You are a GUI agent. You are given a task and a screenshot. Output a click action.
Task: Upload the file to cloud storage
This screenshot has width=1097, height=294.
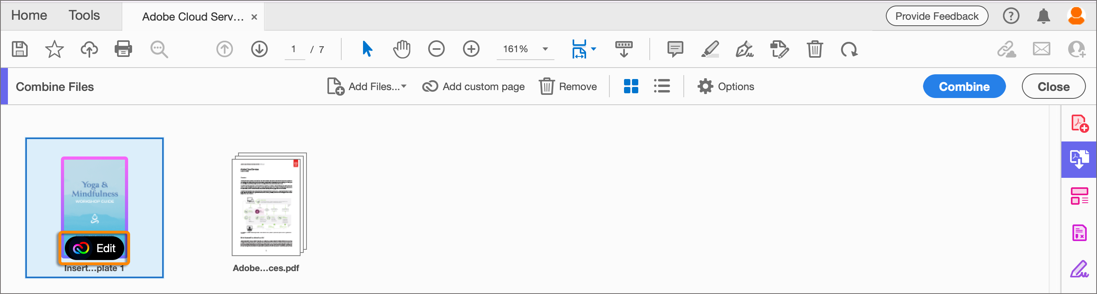[x=89, y=49]
